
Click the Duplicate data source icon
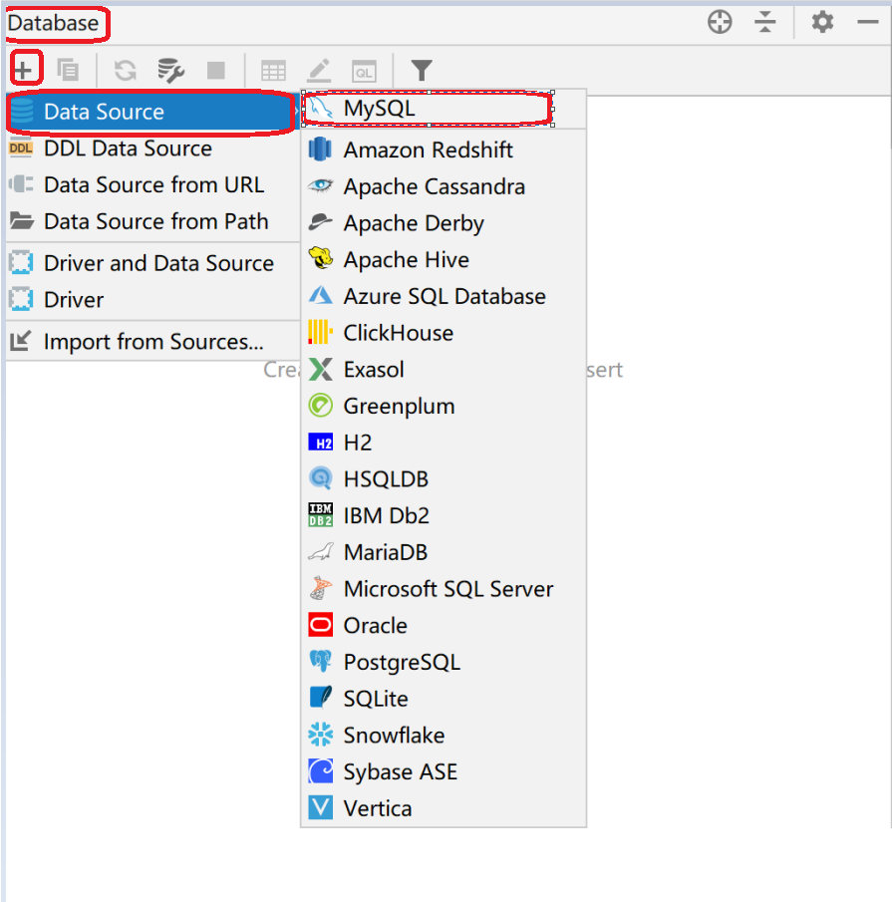point(68,70)
